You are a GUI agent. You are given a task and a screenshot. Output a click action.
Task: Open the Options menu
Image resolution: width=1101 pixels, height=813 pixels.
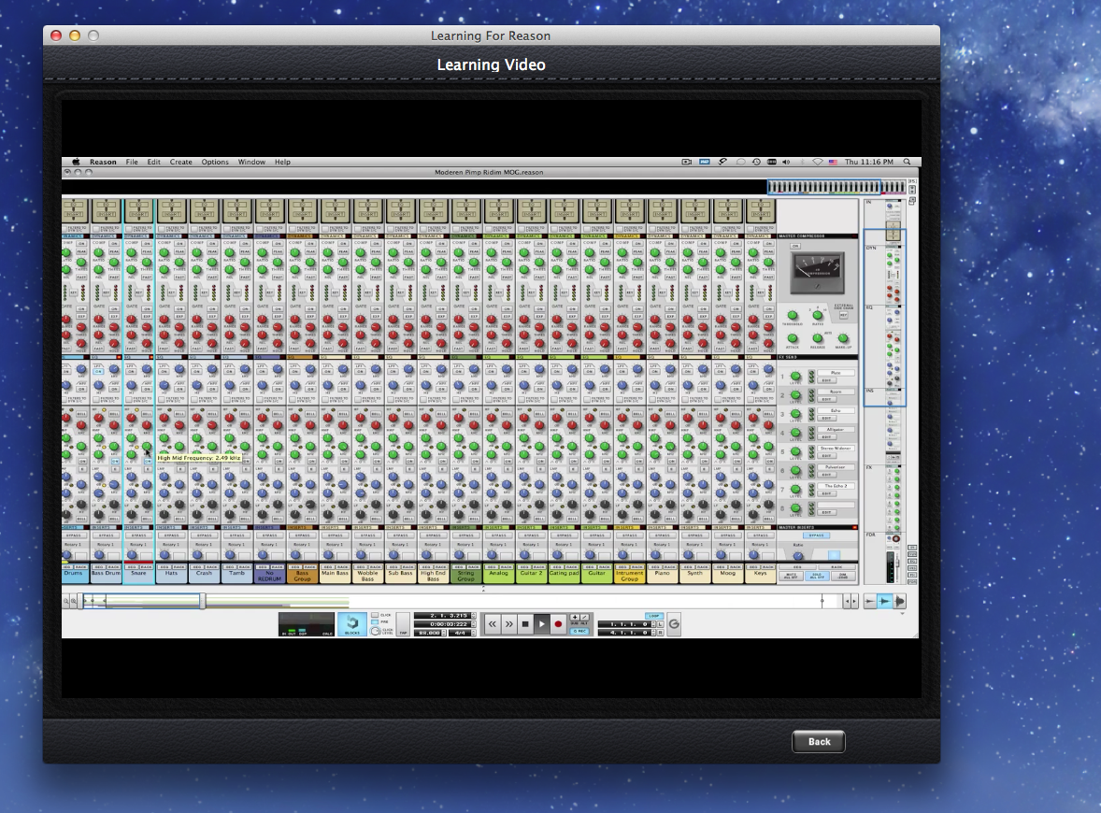click(215, 163)
